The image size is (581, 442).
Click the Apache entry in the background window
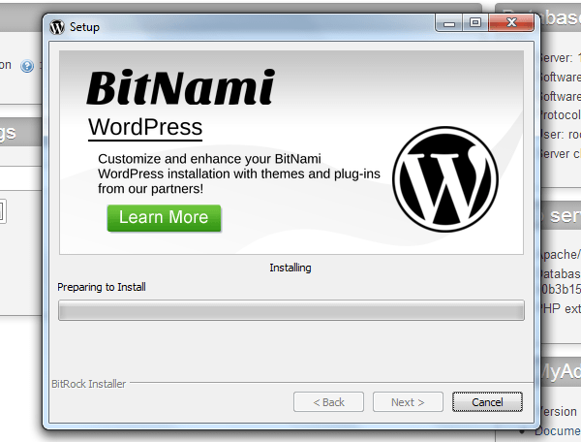(560, 255)
